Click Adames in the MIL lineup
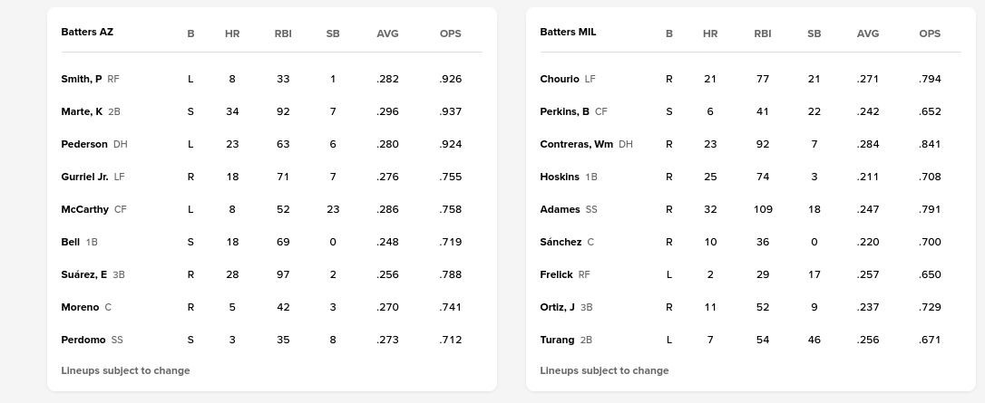This screenshot has width=985, height=403. [560, 209]
